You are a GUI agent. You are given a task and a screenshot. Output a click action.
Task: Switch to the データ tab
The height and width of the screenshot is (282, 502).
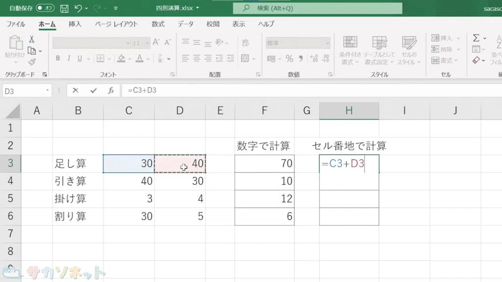point(186,24)
